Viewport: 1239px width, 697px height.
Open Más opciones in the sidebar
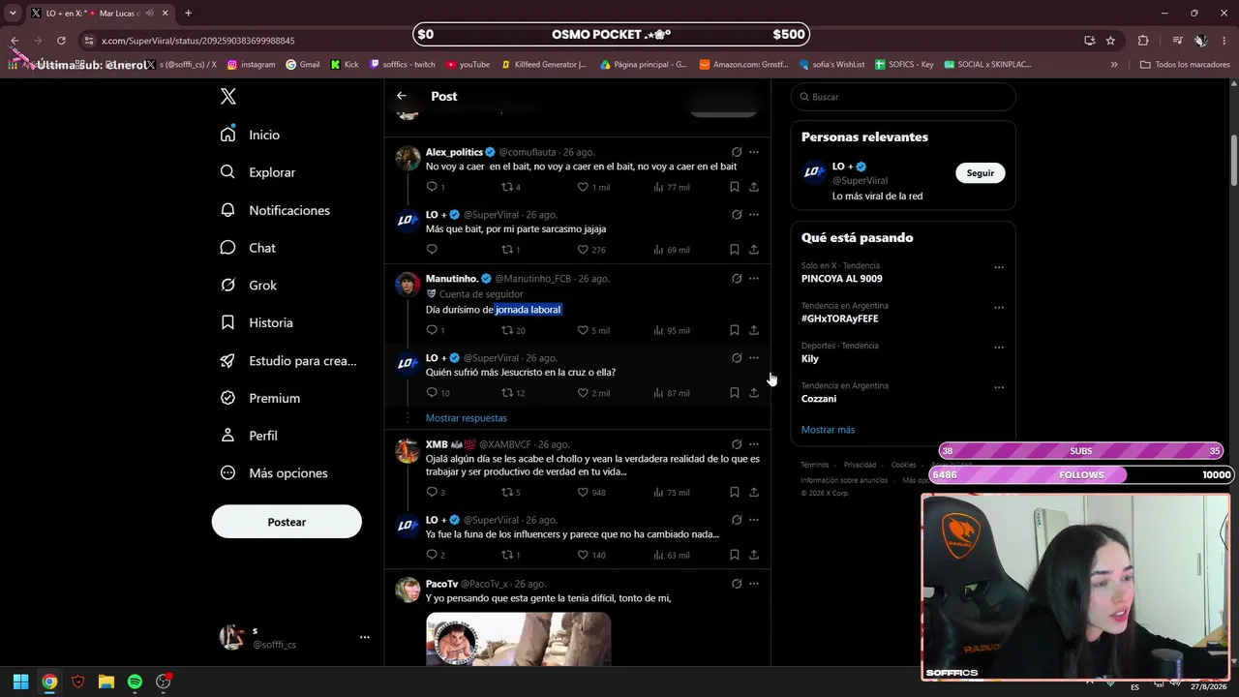275,473
